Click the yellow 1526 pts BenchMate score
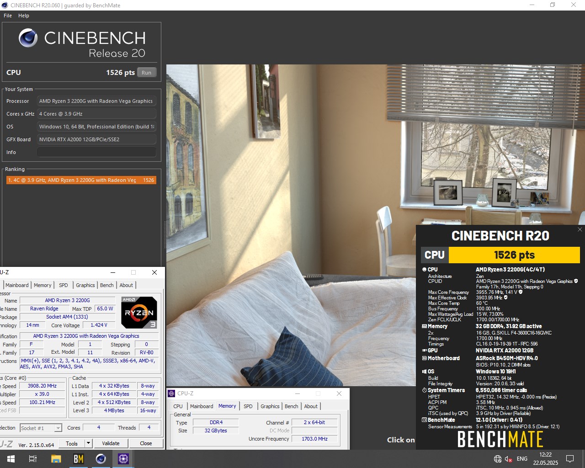The width and height of the screenshot is (585, 468). tap(514, 255)
